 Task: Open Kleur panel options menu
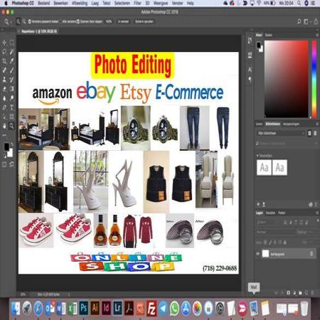[x=317, y=35]
